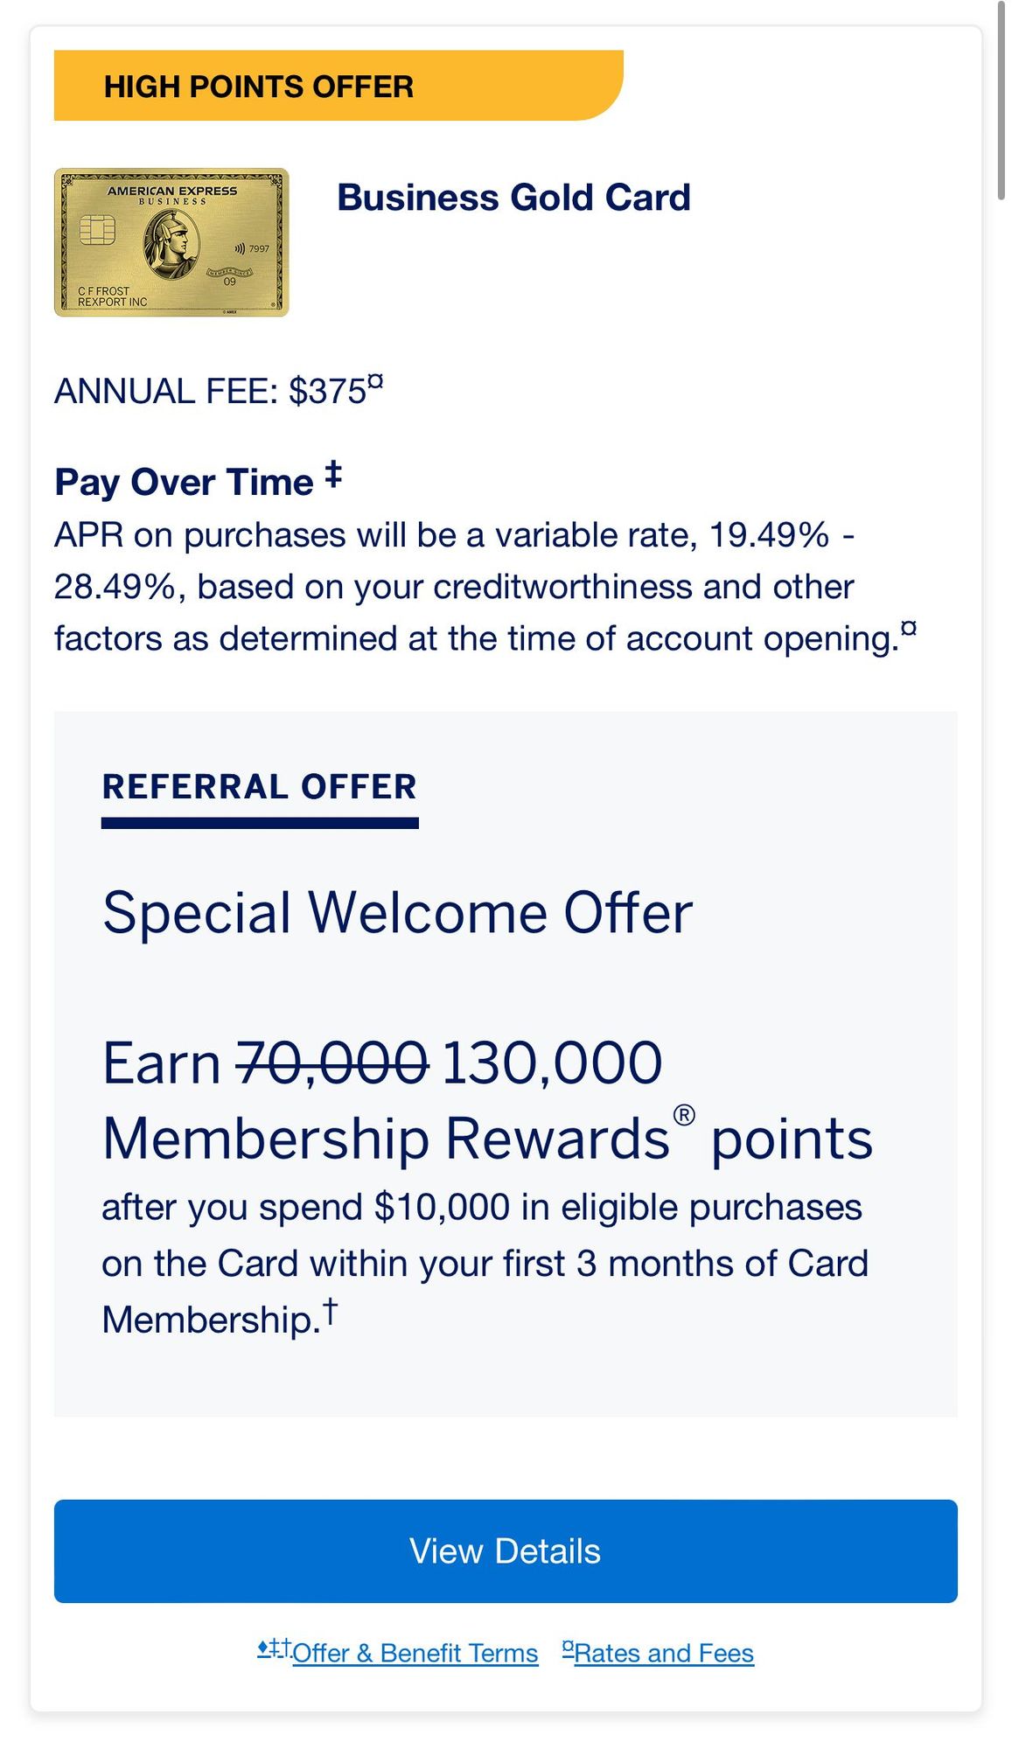Open the Offer & Benefit Terms link
This screenshot has height=1749, width=1012.
[415, 1653]
